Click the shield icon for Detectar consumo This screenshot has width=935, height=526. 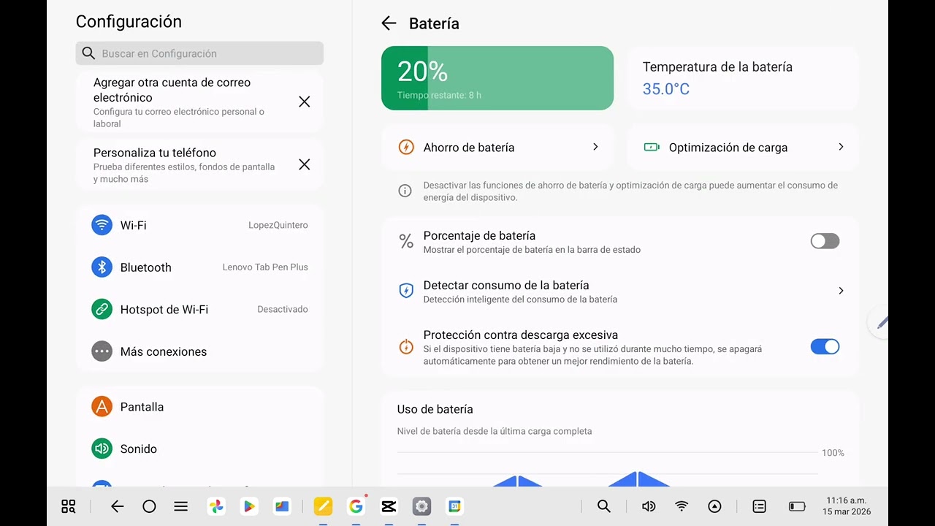406,291
